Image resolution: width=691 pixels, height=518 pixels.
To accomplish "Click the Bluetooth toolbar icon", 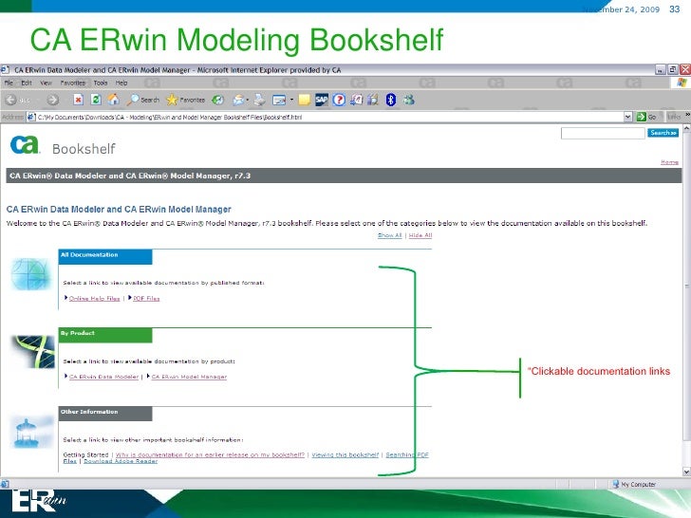I will (x=391, y=100).
